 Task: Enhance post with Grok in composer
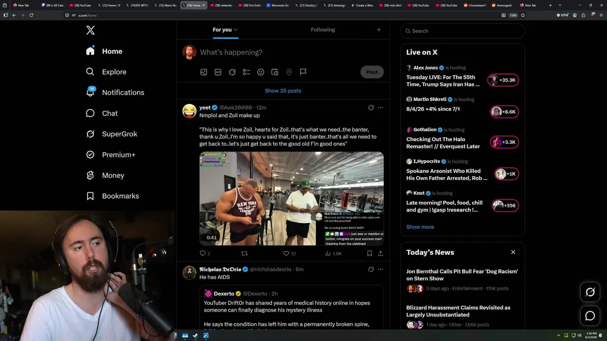(x=232, y=72)
